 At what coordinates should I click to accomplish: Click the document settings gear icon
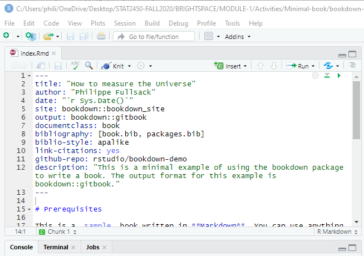click(x=141, y=66)
